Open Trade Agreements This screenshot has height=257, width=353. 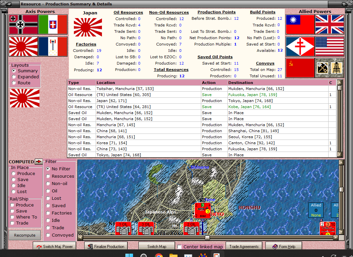pyautogui.click(x=244, y=246)
